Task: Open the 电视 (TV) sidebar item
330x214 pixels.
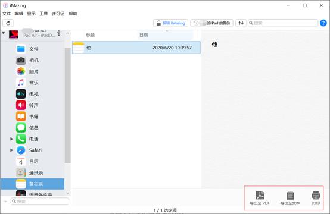Action: click(33, 94)
